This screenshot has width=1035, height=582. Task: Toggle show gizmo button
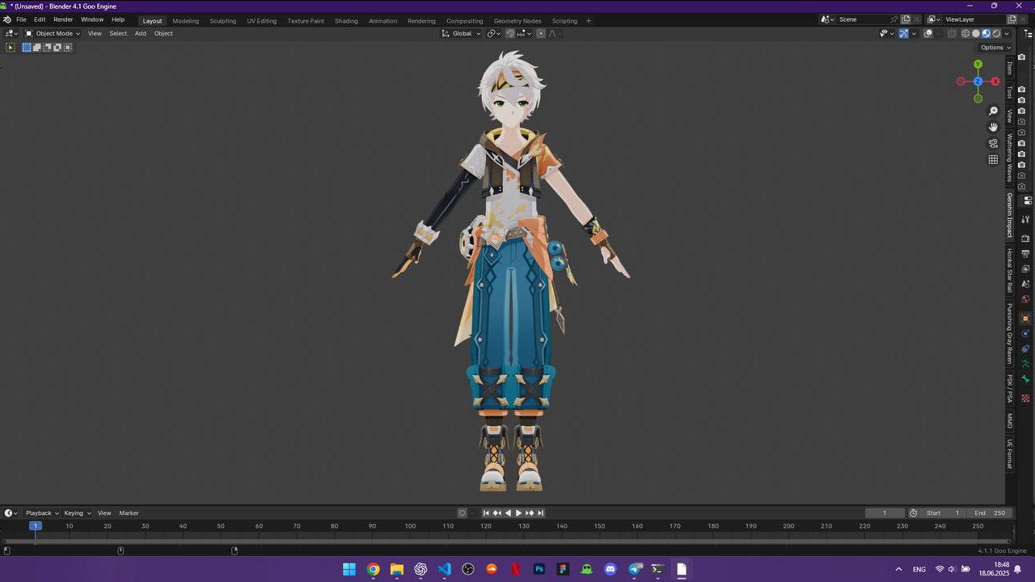click(x=904, y=33)
